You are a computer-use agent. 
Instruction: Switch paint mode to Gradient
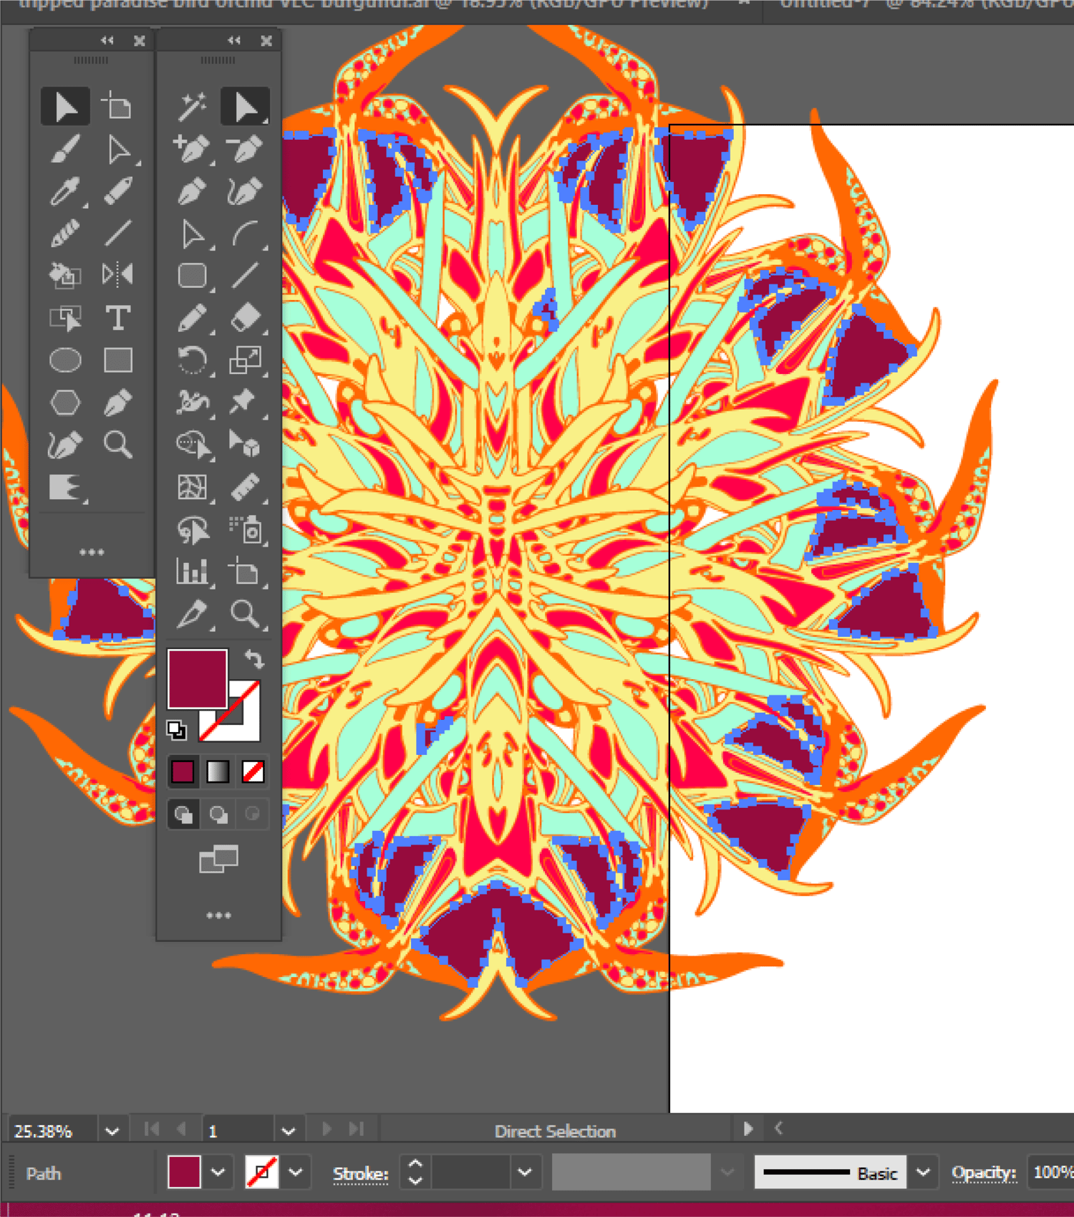pos(218,771)
